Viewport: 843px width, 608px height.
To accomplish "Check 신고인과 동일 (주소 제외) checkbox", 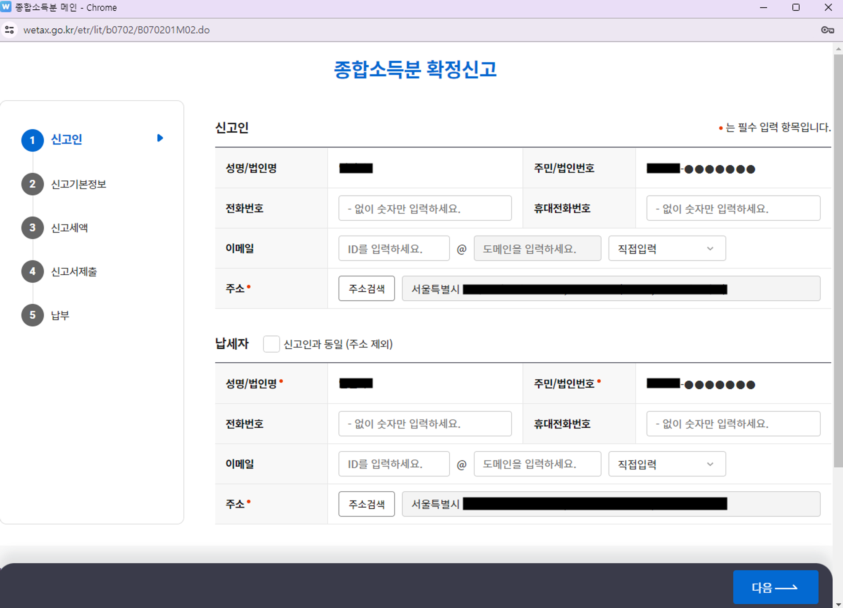I will 271,344.
